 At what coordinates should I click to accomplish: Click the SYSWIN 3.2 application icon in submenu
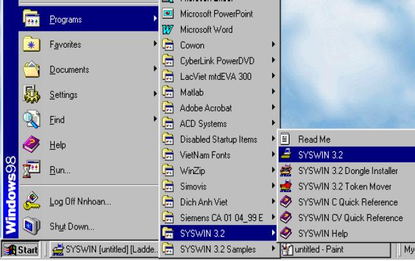click(x=286, y=154)
